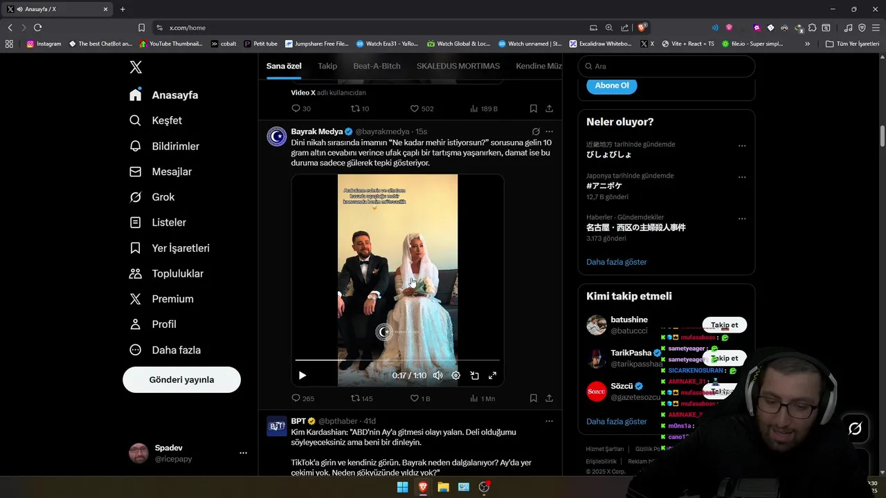Screen dimensions: 886x498
Task: Open Mesajlar from sidebar
Action: point(161,172)
